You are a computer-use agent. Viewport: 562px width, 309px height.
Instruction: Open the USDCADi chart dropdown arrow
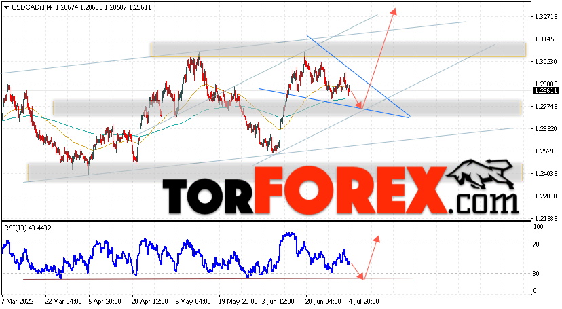[x=7, y=7]
